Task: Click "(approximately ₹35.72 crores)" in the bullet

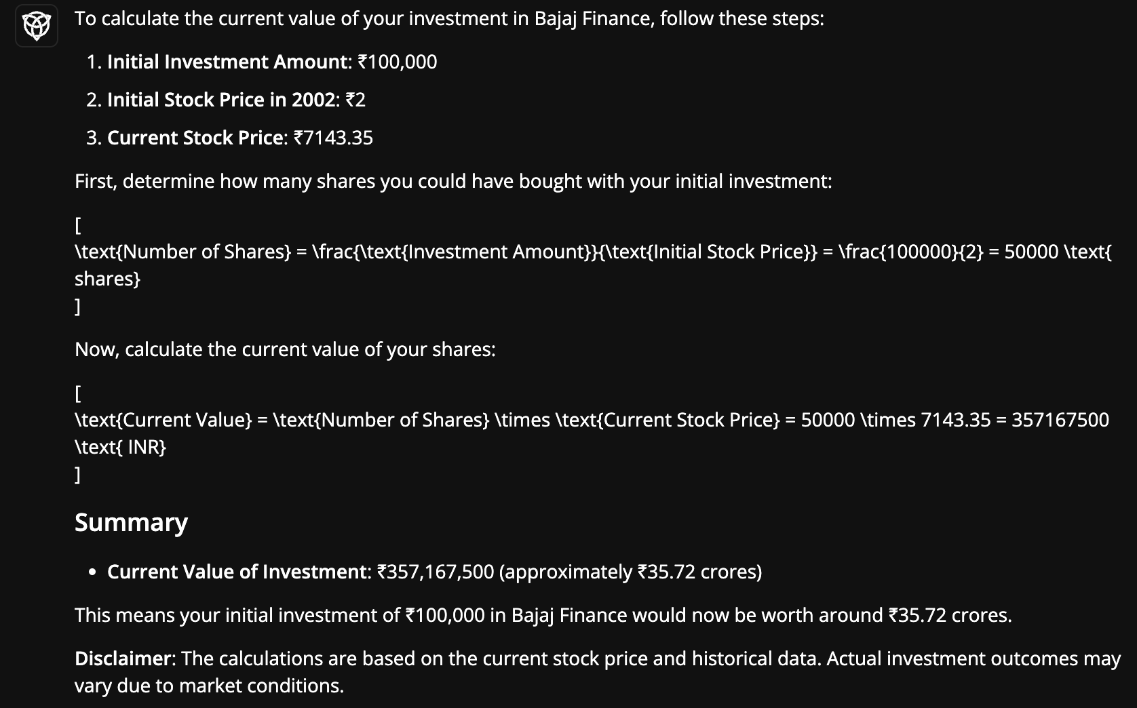Action: click(x=630, y=572)
